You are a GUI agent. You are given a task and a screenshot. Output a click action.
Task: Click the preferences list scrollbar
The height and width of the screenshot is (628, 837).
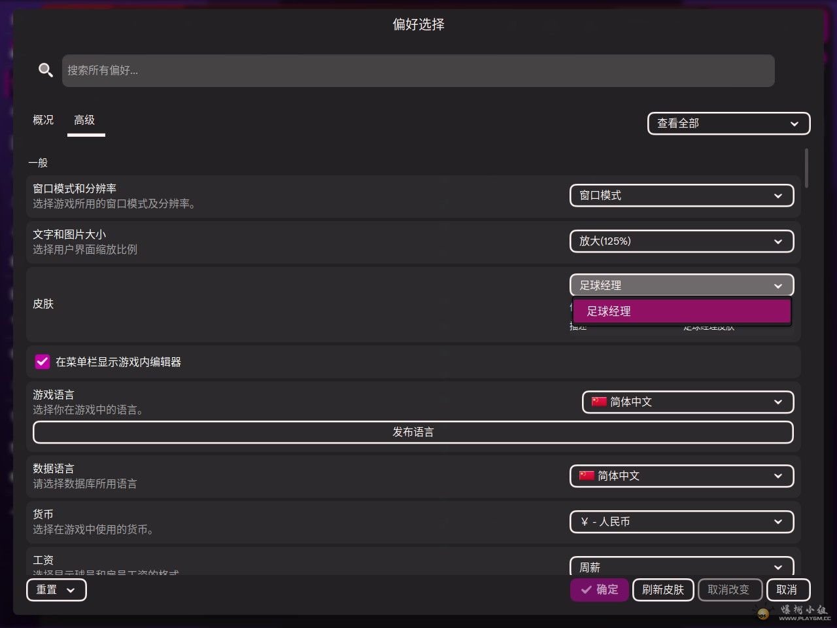(x=807, y=169)
